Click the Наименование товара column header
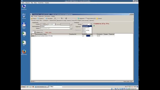 tap(52, 34)
